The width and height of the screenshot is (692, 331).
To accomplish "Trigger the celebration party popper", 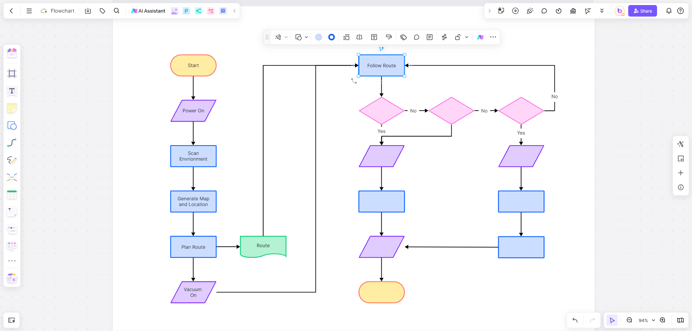I will pyautogui.click(x=530, y=11).
